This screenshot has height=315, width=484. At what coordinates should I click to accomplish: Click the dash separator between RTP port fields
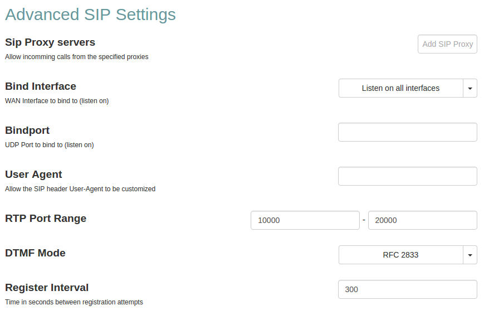tap(364, 220)
